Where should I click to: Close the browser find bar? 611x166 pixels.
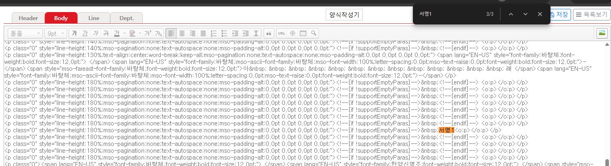coord(540,14)
